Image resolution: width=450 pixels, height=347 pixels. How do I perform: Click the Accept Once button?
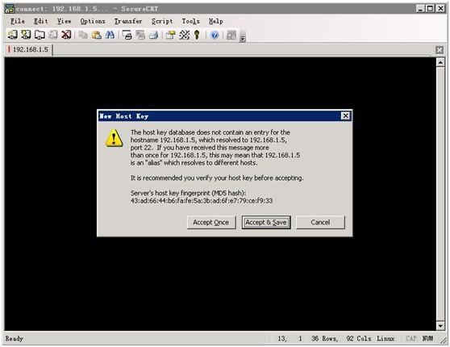coord(211,223)
